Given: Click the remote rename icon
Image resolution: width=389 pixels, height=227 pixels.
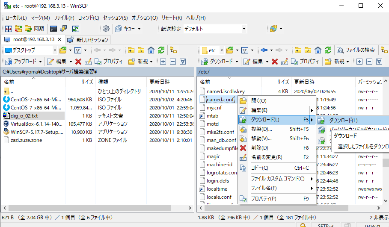Looking at the screenshot, I should [285, 62].
